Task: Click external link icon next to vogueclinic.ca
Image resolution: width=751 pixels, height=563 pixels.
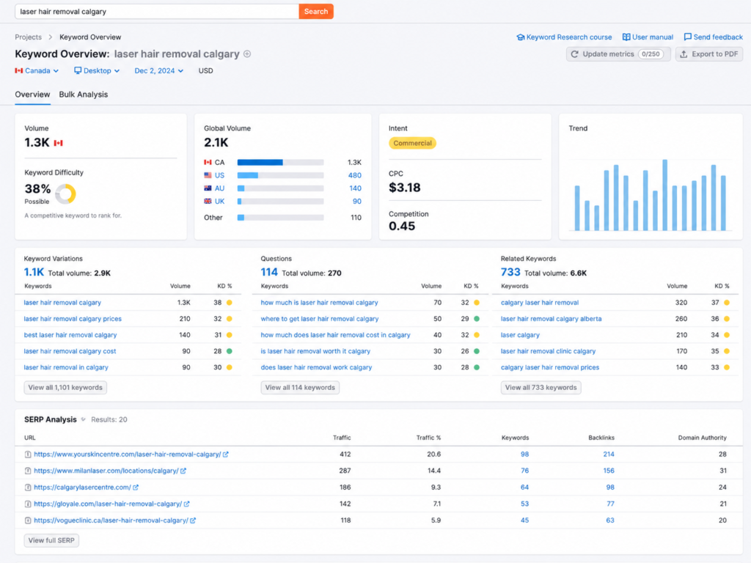Action: [x=193, y=520]
